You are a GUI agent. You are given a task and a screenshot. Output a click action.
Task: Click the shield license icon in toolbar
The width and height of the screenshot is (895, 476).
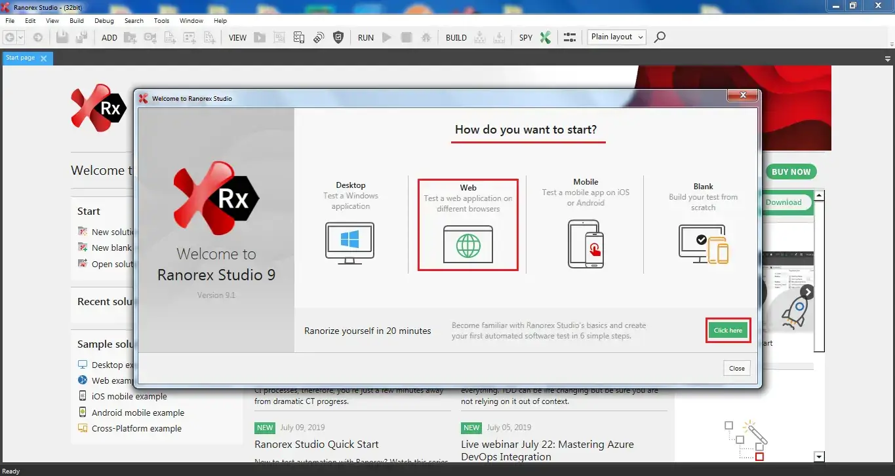338,37
